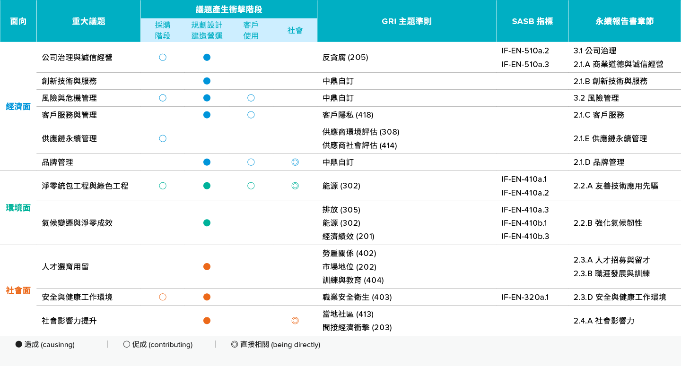
Task: Click the 社會 sub-header
Action: (x=295, y=30)
